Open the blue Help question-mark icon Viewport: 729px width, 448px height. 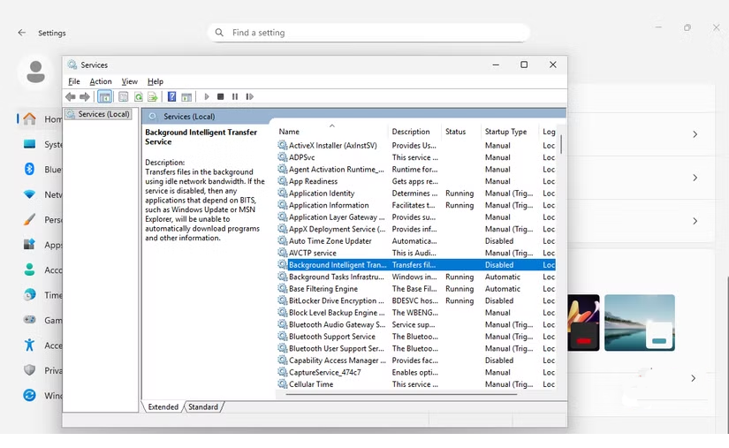coord(171,97)
